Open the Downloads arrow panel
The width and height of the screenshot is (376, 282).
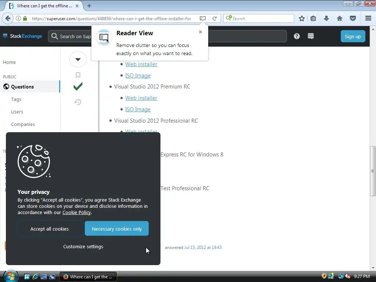pos(326,18)
